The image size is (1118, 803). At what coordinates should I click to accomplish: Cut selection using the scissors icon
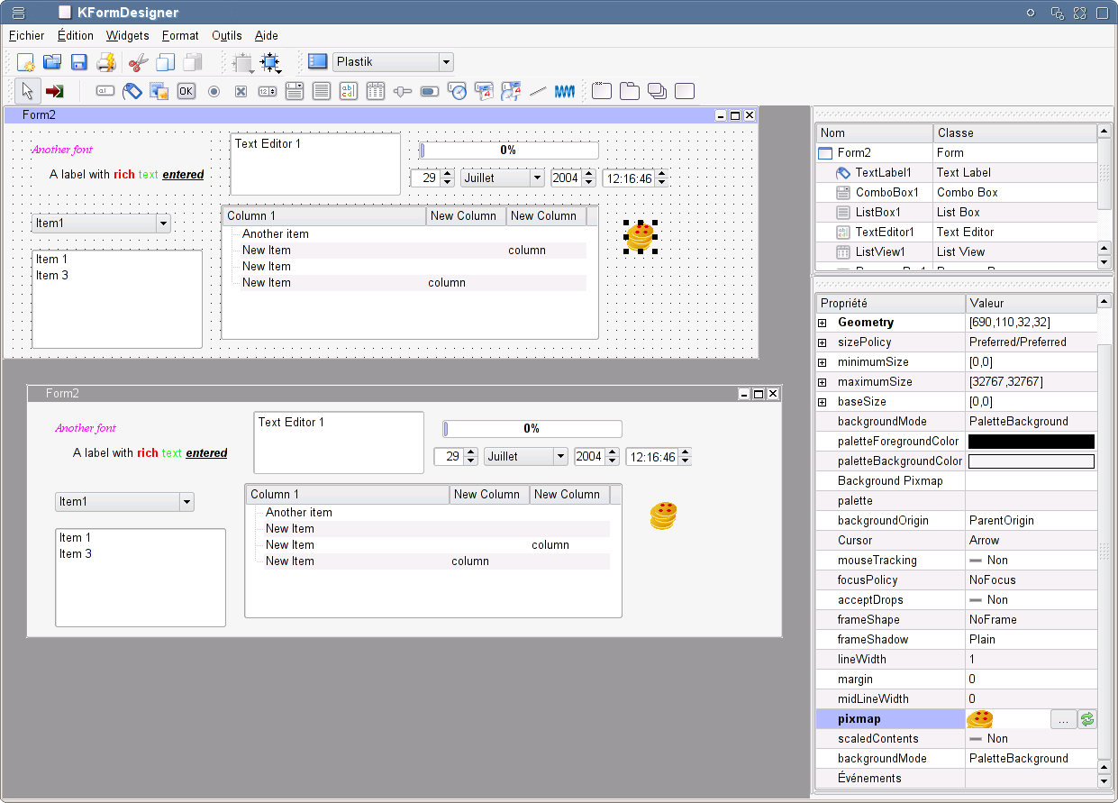pos(138,62)
